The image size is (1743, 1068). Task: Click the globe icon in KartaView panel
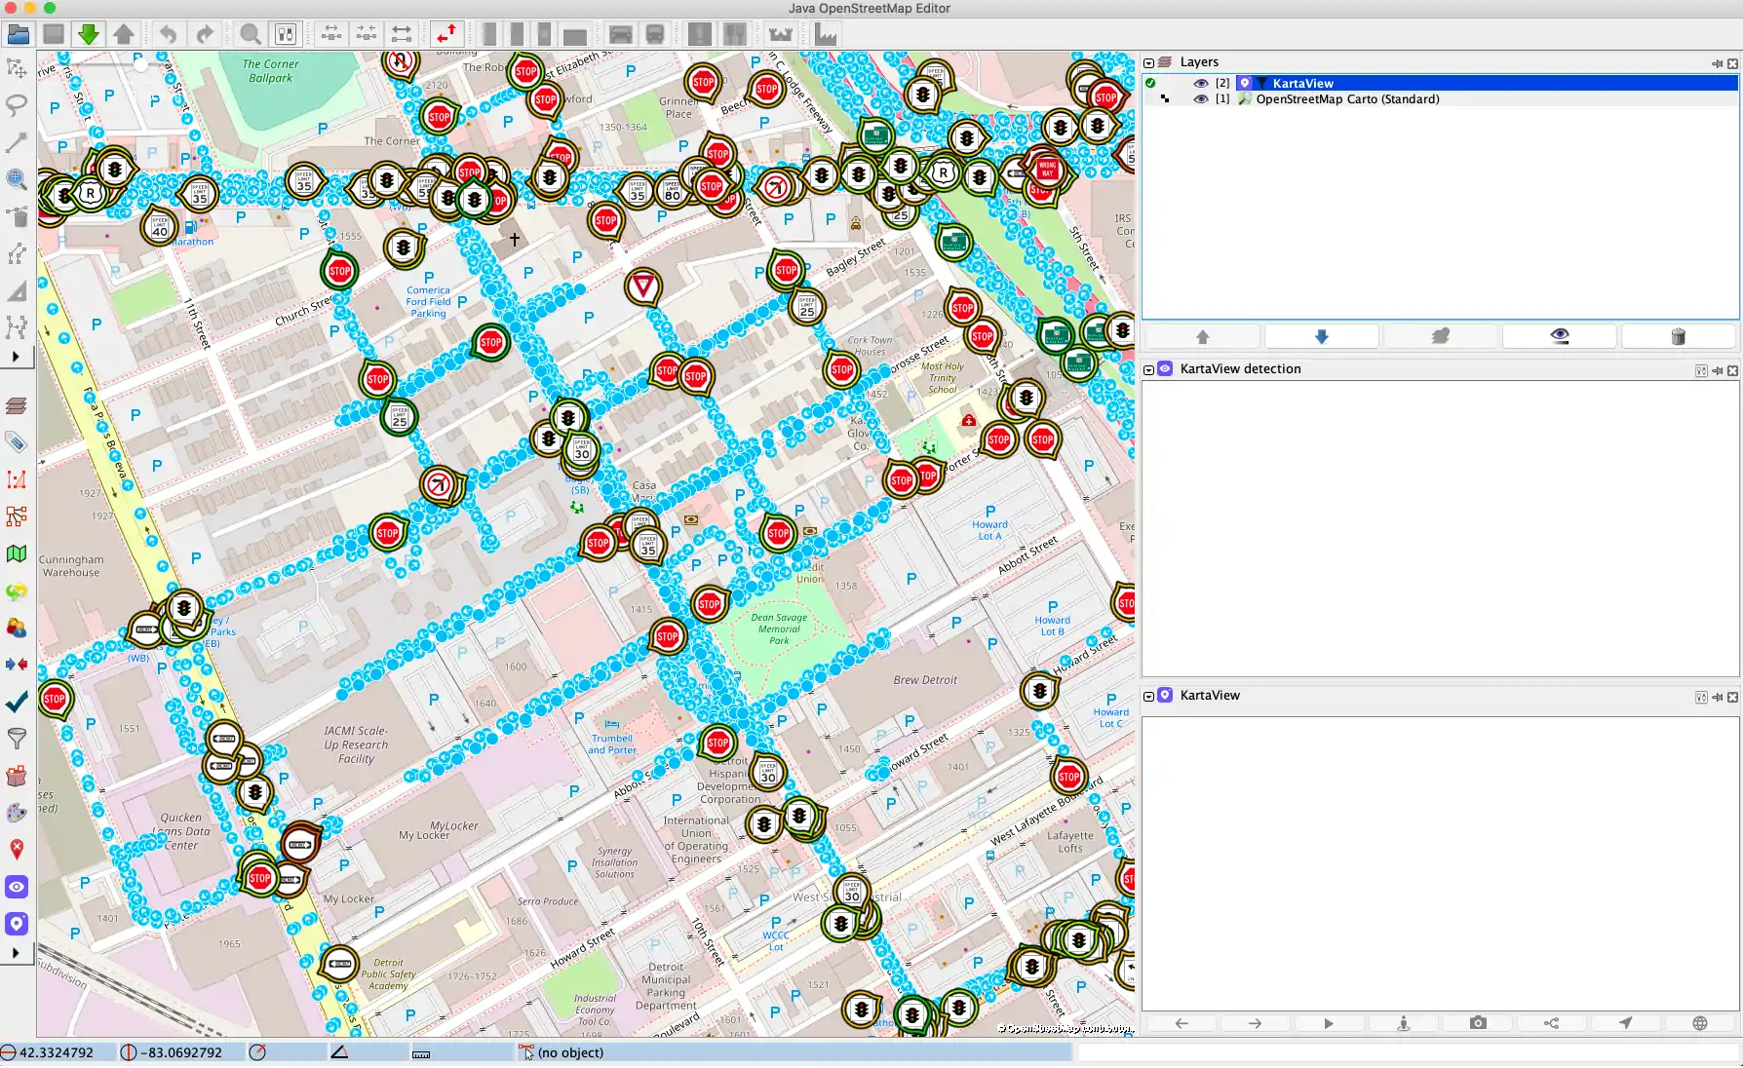(x=1700, y=1023)
